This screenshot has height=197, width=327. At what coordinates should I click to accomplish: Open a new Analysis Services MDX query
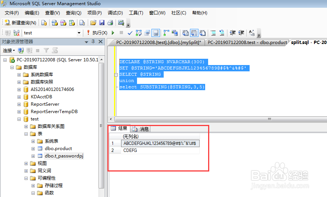[55, 23]
